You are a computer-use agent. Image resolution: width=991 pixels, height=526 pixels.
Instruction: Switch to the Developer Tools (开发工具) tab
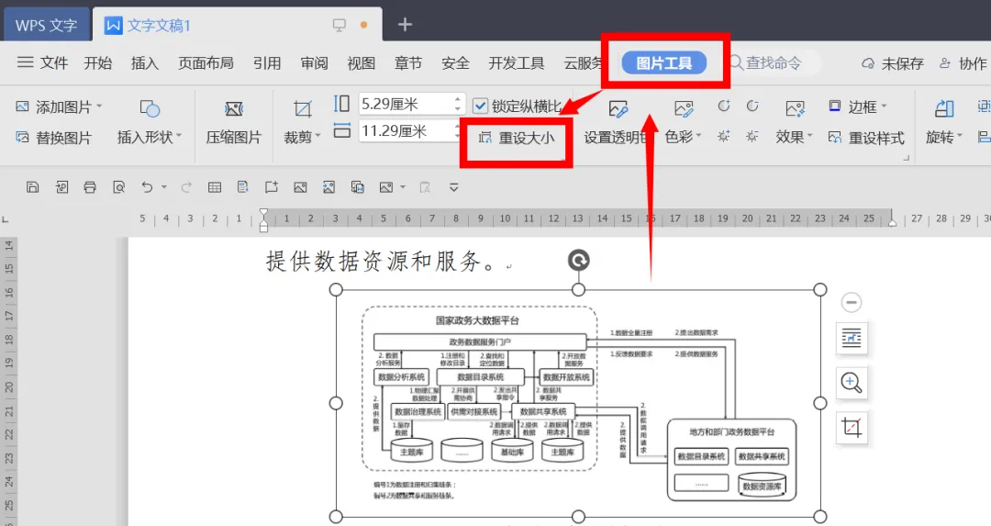pyautogui.click(x=516, y=62)
